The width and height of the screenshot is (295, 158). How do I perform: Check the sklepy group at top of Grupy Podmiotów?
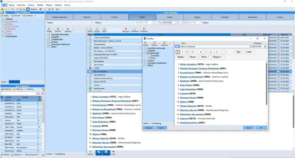point(5,19)
